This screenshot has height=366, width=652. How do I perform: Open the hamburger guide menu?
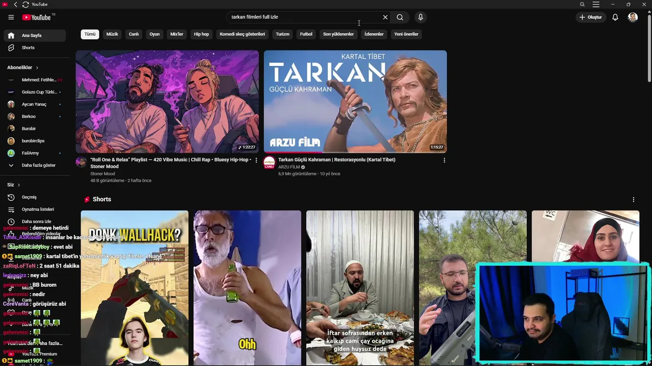(11, 17)
